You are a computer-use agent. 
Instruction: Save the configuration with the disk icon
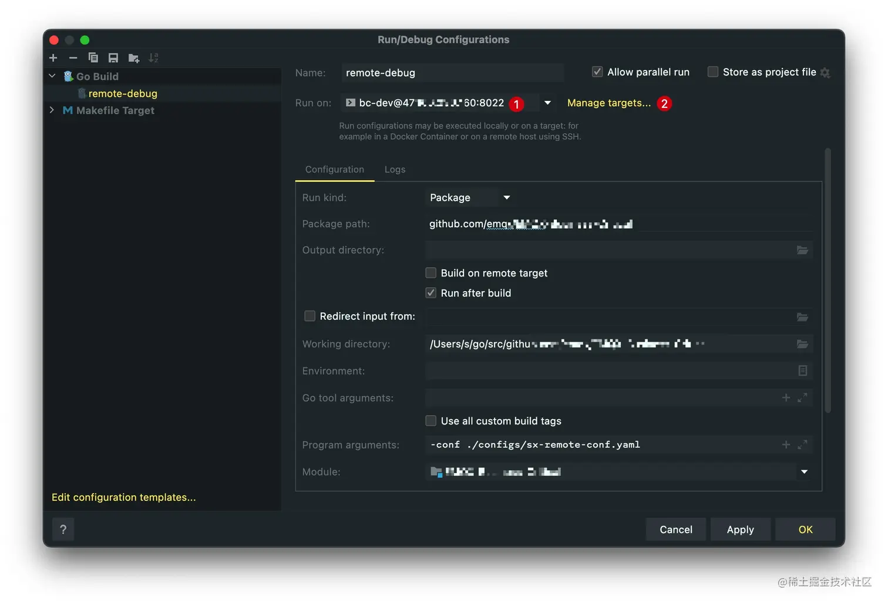pyautogui.click(x=113, y=58)
